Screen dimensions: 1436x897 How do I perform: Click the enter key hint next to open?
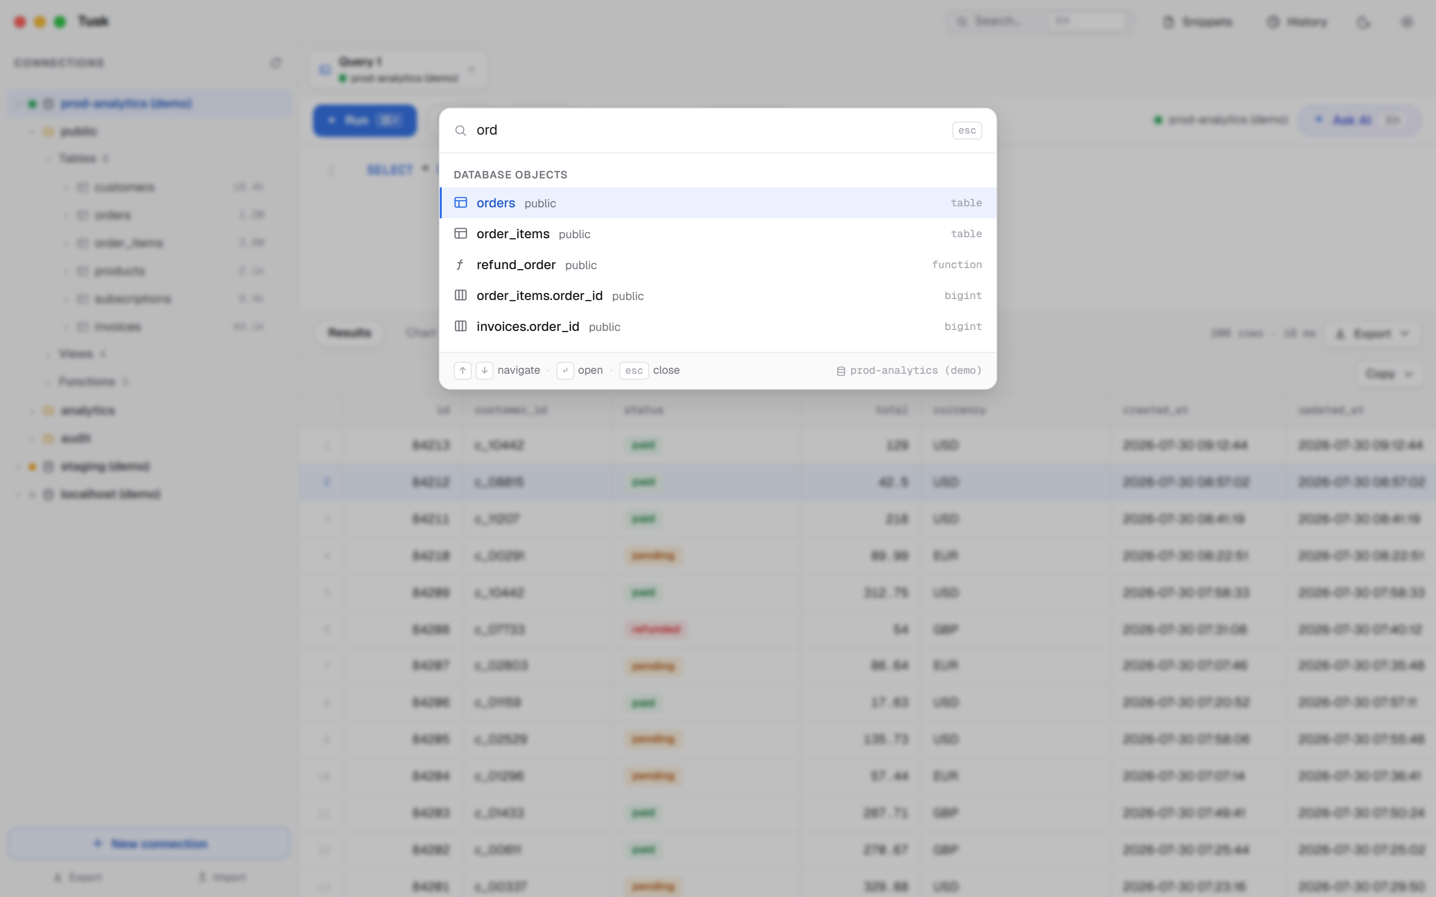pos(565,371)
